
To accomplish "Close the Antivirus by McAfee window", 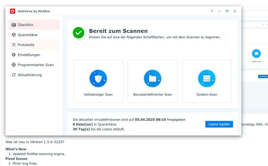I will point(235,11).
